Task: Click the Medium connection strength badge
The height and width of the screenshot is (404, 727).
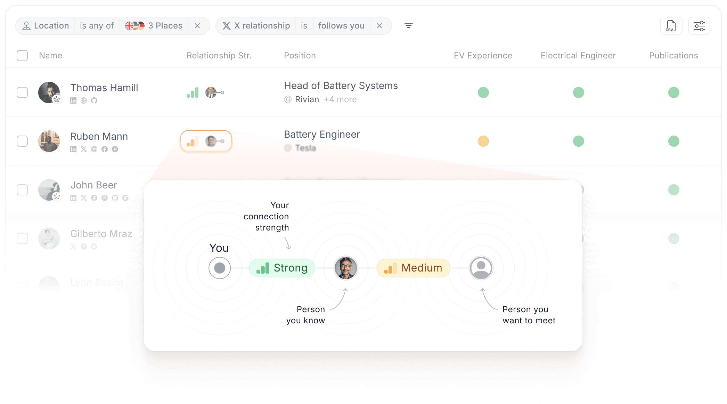Action: (x=414, y=268)
